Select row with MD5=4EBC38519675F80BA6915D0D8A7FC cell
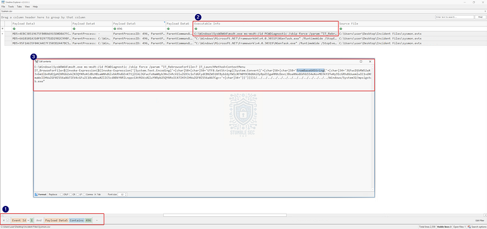Image resolution: width=487 pixels, height=229 pixels. click(41, 33)
